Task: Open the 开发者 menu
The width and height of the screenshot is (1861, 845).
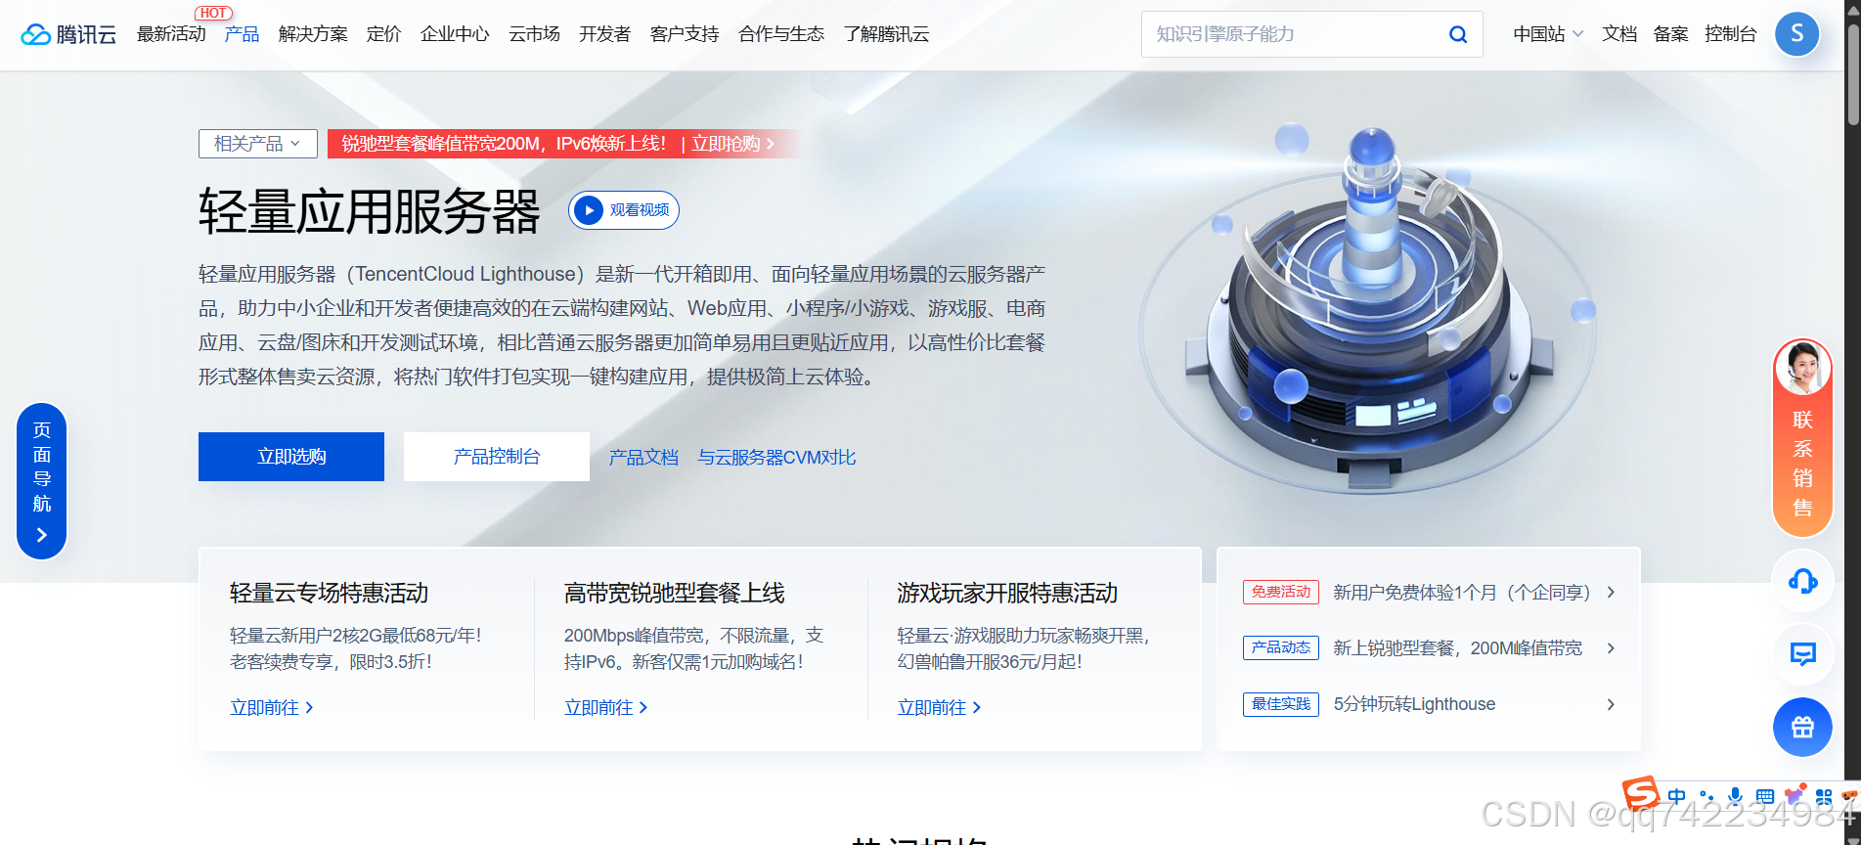Action: pyautogui.click(x=604, y=34)
